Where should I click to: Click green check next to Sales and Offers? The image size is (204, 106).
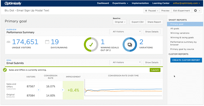pyautogui.click(x=5, y=70)
